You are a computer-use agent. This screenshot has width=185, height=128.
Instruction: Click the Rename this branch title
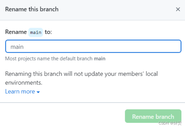coord(32,9)
